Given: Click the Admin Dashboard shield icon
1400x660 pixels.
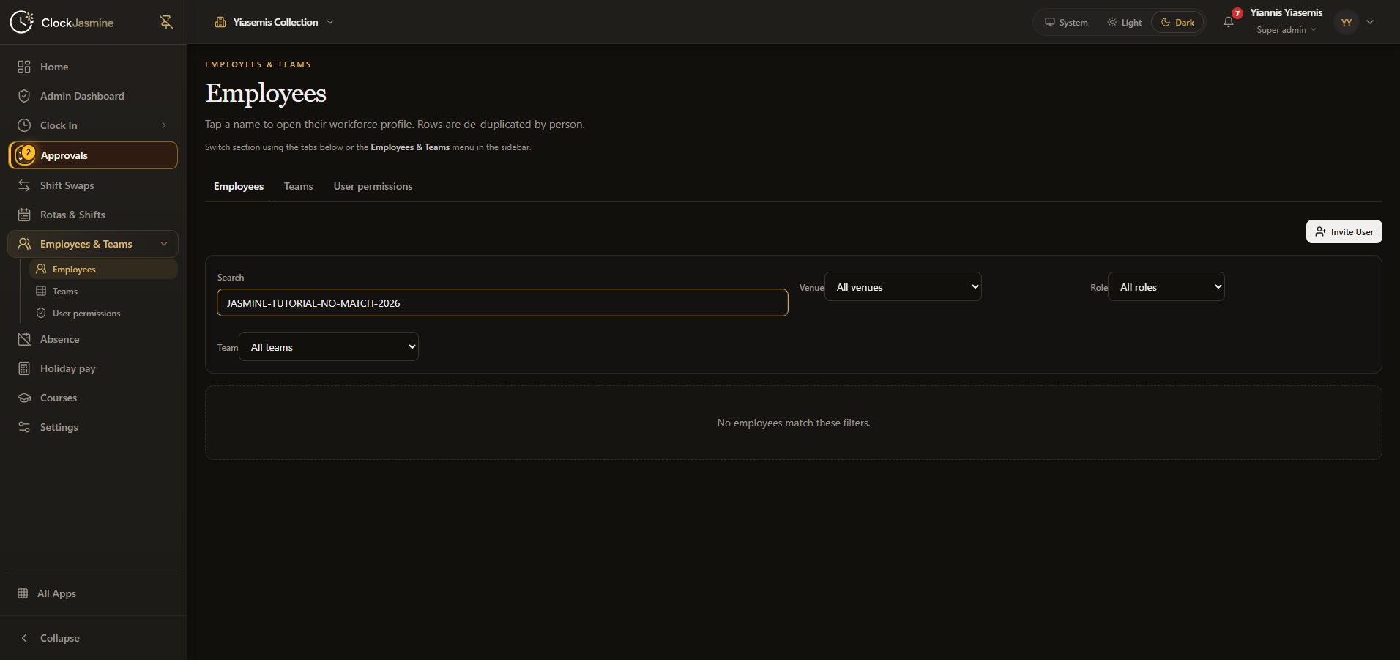Looking at the screenshot, I should coord(24,96).
